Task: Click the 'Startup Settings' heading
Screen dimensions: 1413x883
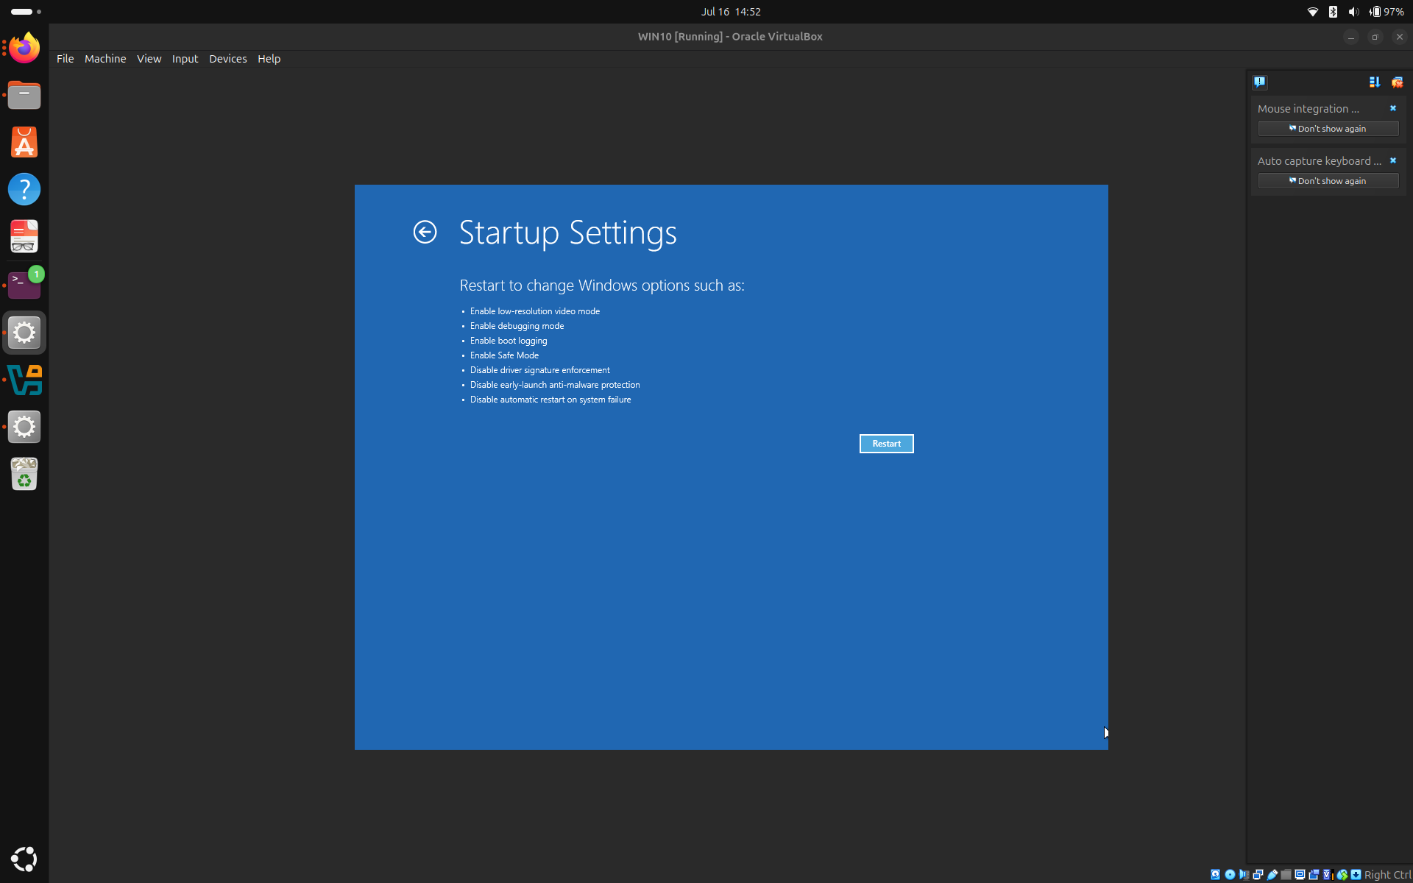Action: 567,233
